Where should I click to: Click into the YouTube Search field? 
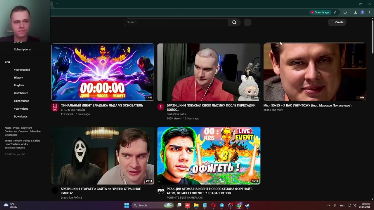176,22
